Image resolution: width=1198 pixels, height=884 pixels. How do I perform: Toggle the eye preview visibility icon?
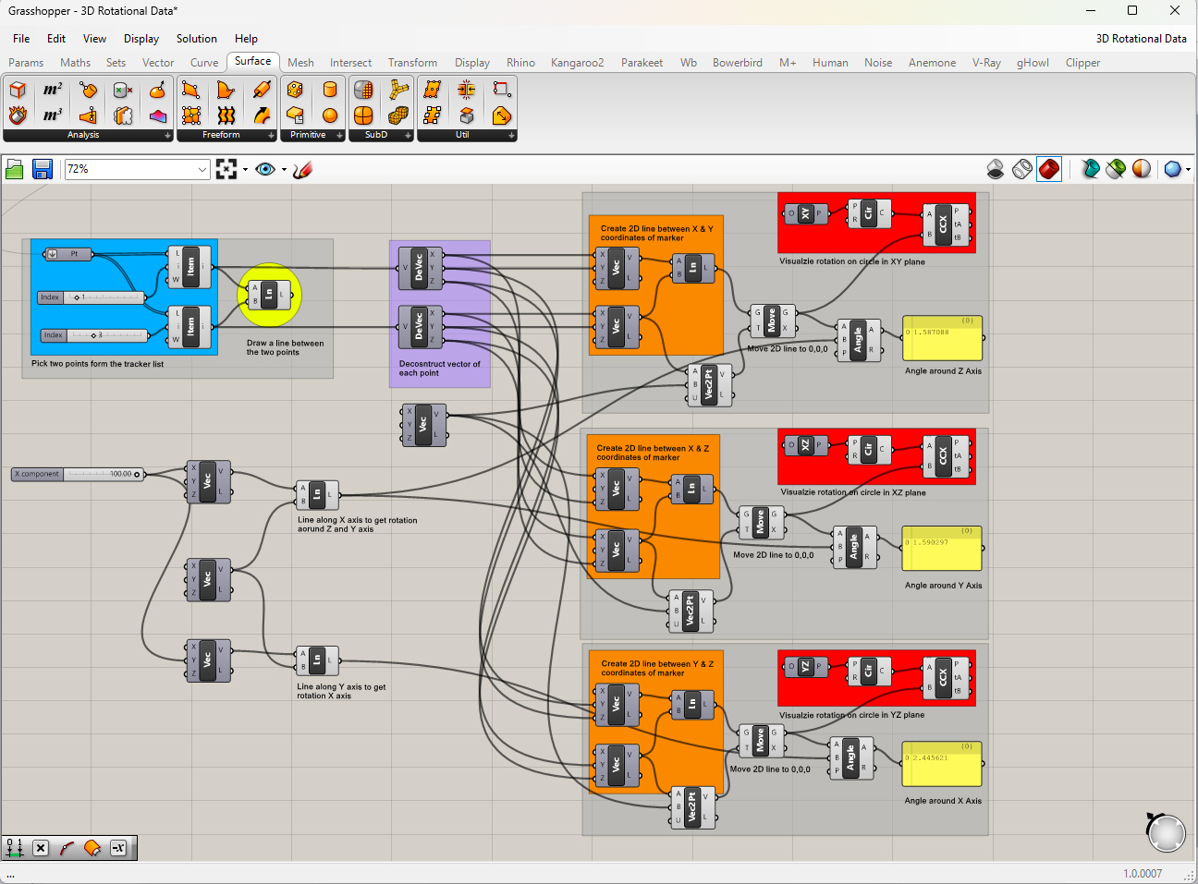point(265,169)
